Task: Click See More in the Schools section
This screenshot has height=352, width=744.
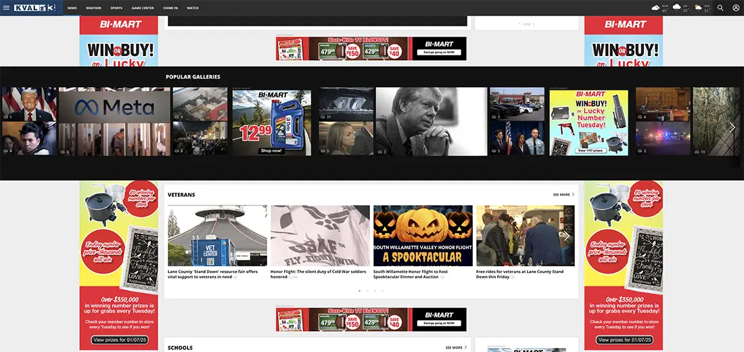Action: (456, 348)
